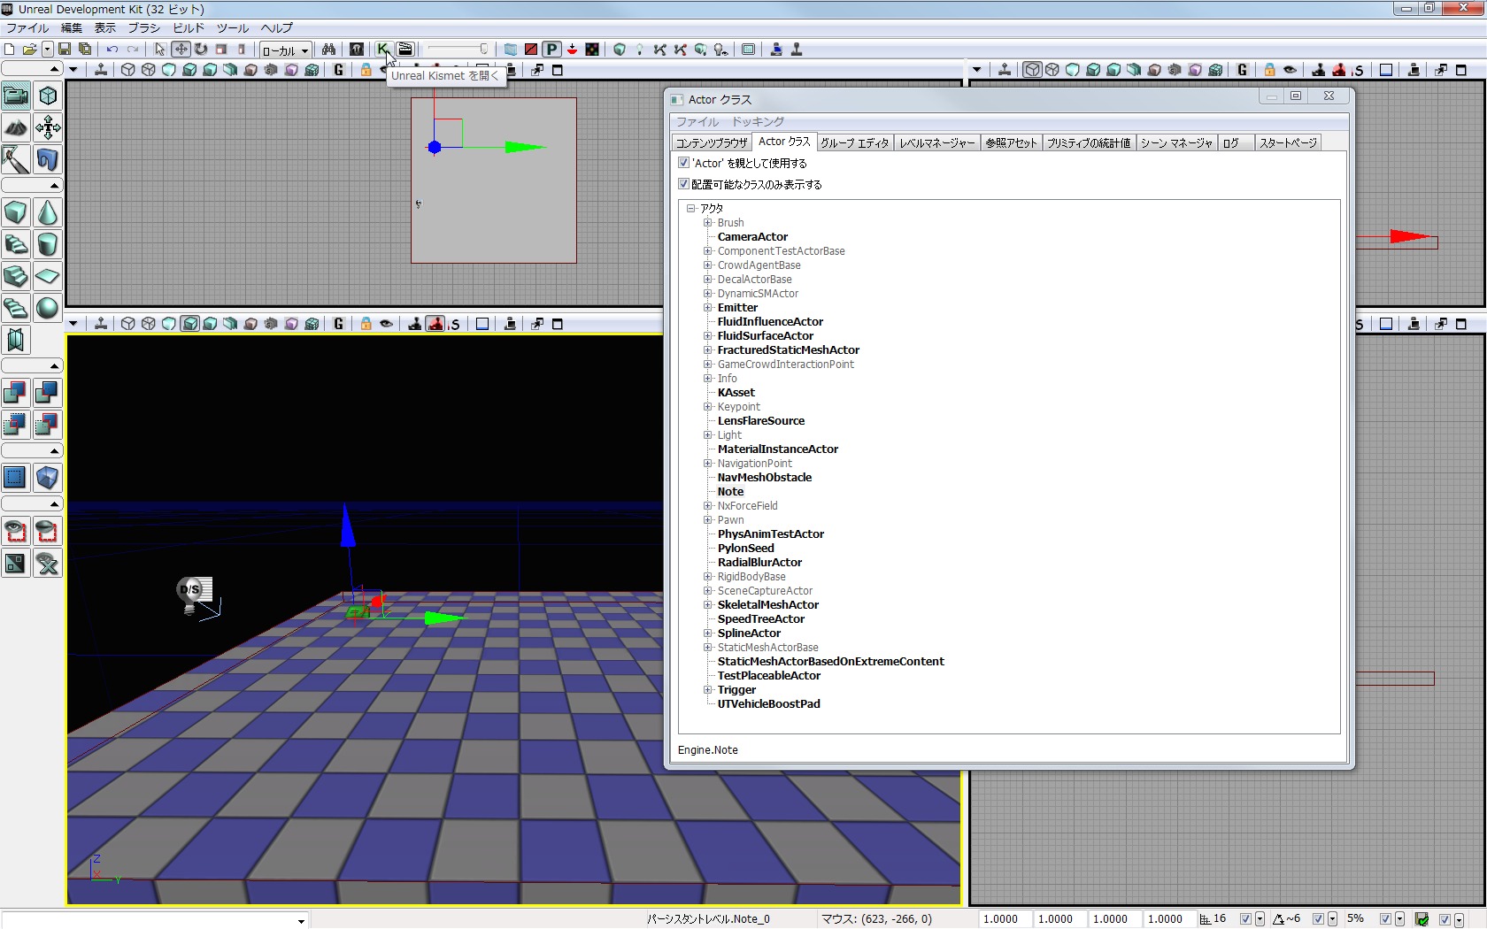Click the Sphere brush builder icon
Viewport: 1487px width, 929px height.
coord(48,308)
